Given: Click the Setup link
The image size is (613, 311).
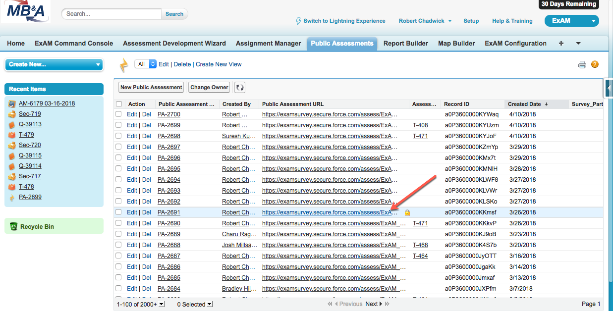Looking at the screenshot, I should [471, 21].
